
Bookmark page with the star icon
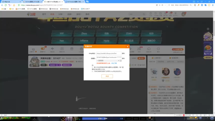(x=162, y=5)
